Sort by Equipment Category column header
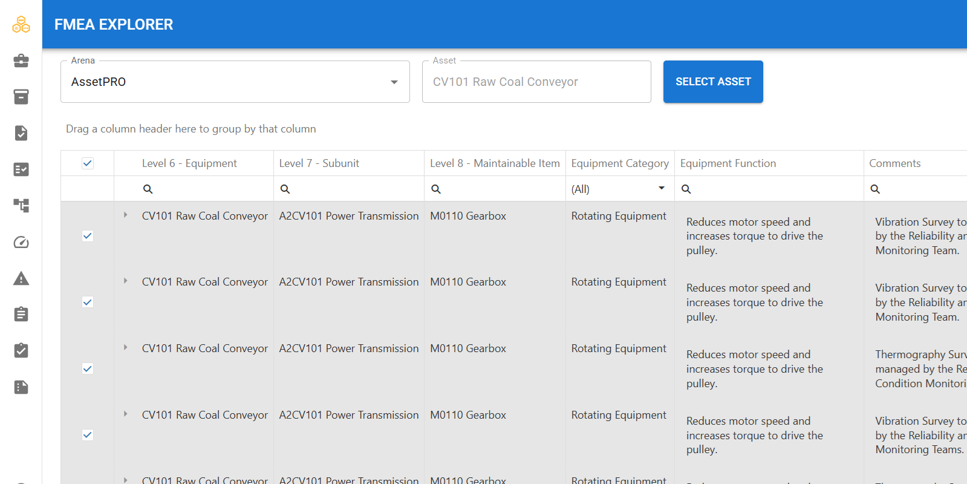 point(620,163)
